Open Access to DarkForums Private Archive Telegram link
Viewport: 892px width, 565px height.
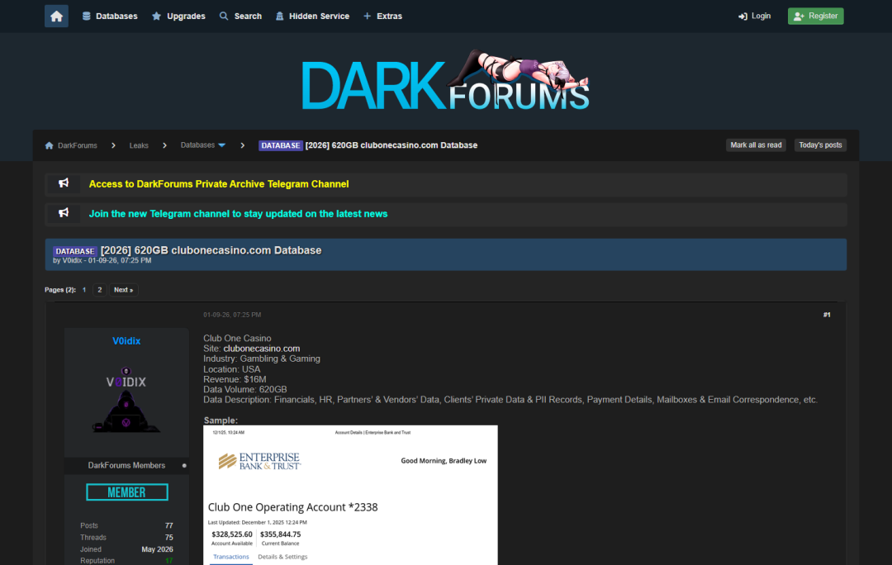[219, 183]
